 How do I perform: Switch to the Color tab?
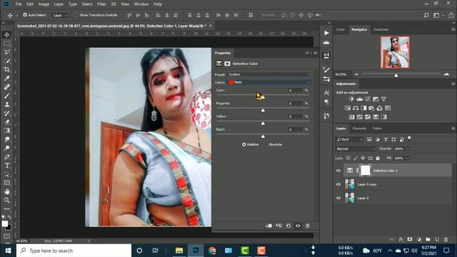tap(340, 29)
